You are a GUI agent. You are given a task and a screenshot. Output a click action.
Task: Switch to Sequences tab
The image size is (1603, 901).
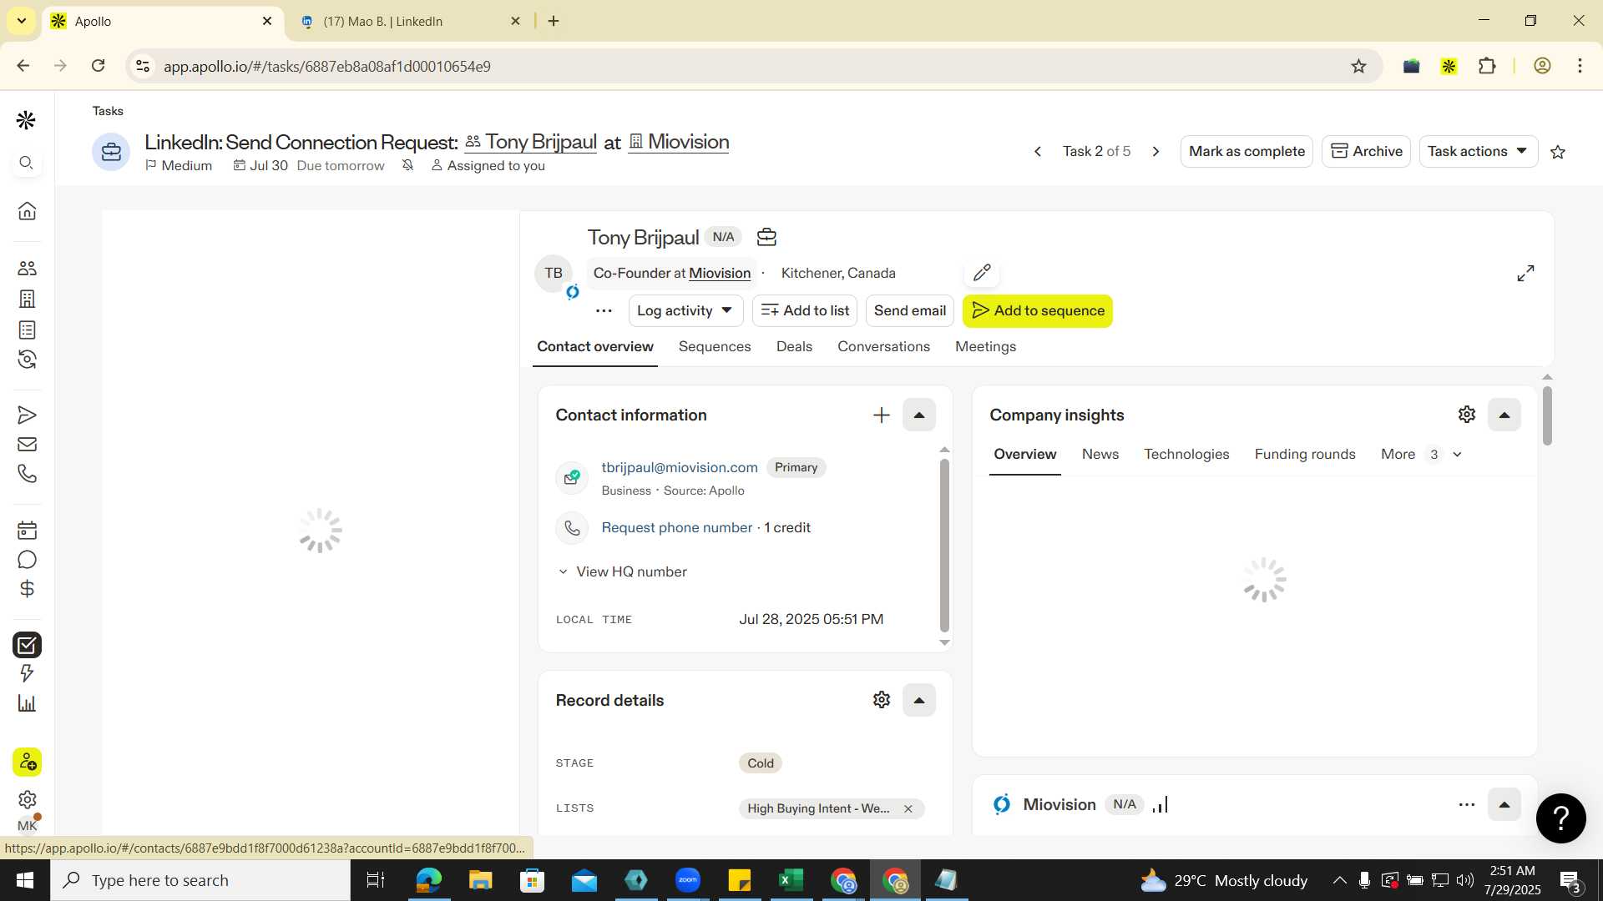pos(715,346)
